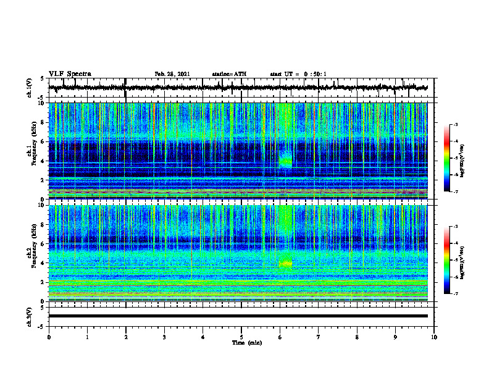
Task: Click the ch.2 "Frequency (kHz)" axis label
Action: tap(34, 246)
